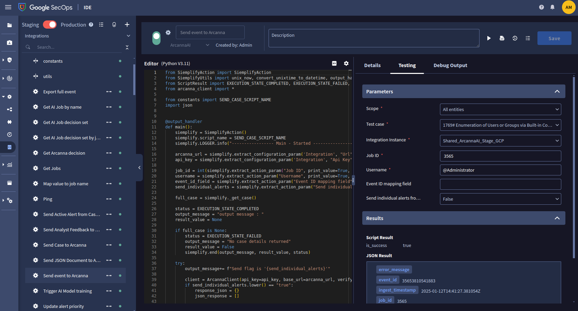Toggle the script enabled switch
Image resolution: width=578 pixels, height=311 pixels.
coord(156,38)
